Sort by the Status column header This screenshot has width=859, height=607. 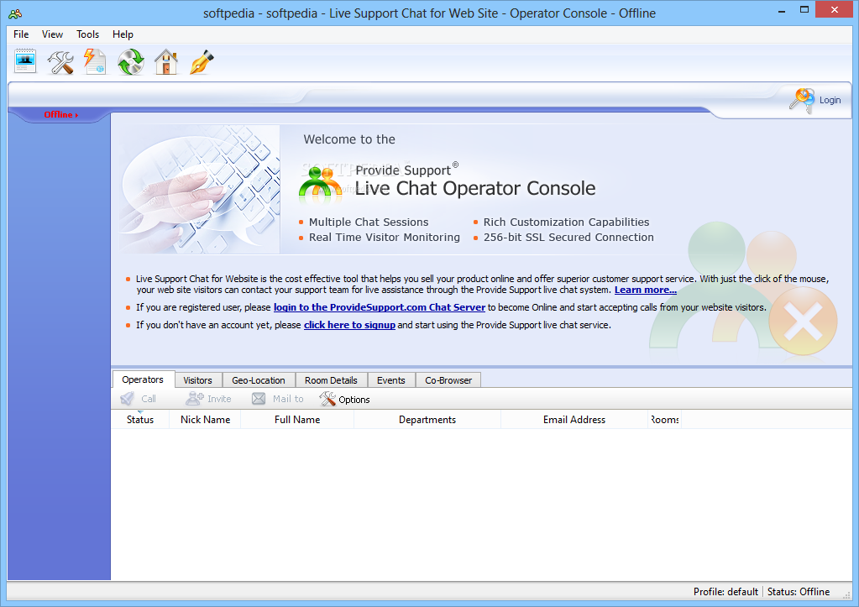pyautogui.click(x=140, y=420)
